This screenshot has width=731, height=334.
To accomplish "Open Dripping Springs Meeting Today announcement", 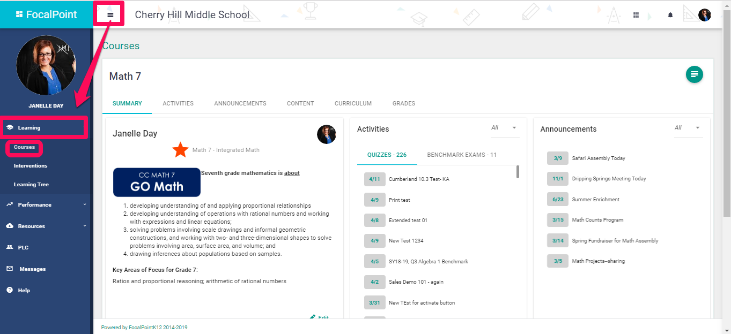I will 609,179.
